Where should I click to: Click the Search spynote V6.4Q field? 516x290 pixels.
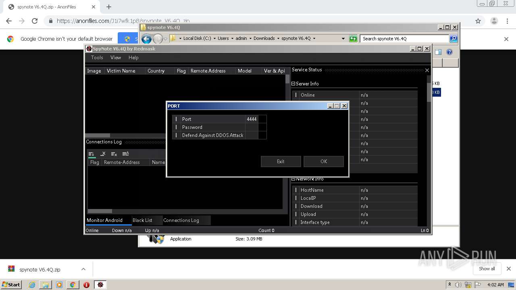404,39
